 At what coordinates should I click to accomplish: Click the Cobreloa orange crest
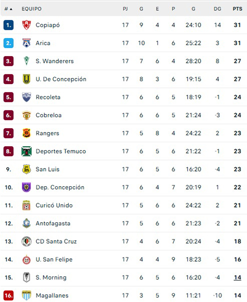pyautogui.click(x=26, y=115)
